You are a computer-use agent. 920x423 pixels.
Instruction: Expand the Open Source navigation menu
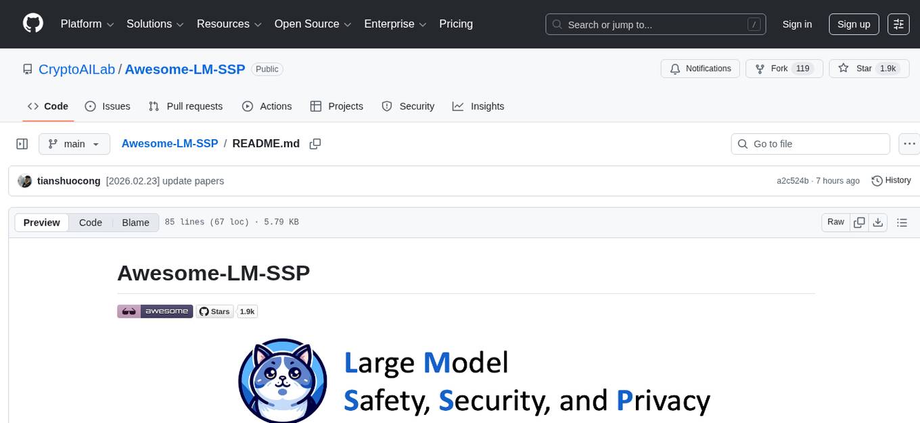pyautogui.click(x=312, y=24)
